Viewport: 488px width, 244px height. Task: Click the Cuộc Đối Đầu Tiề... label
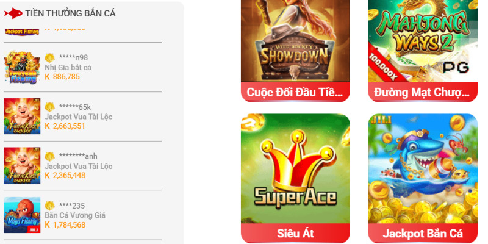295,92
